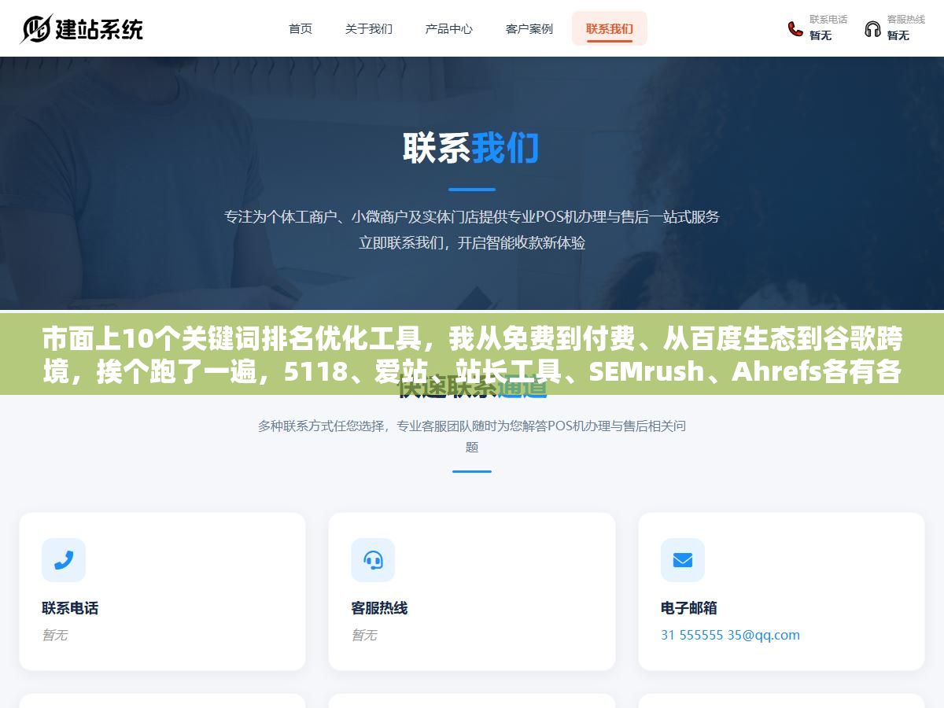This screenshot has height=708, width=944.
Task: Click the 多种联系方式任您选择 description text
Action: pos(472,436)
